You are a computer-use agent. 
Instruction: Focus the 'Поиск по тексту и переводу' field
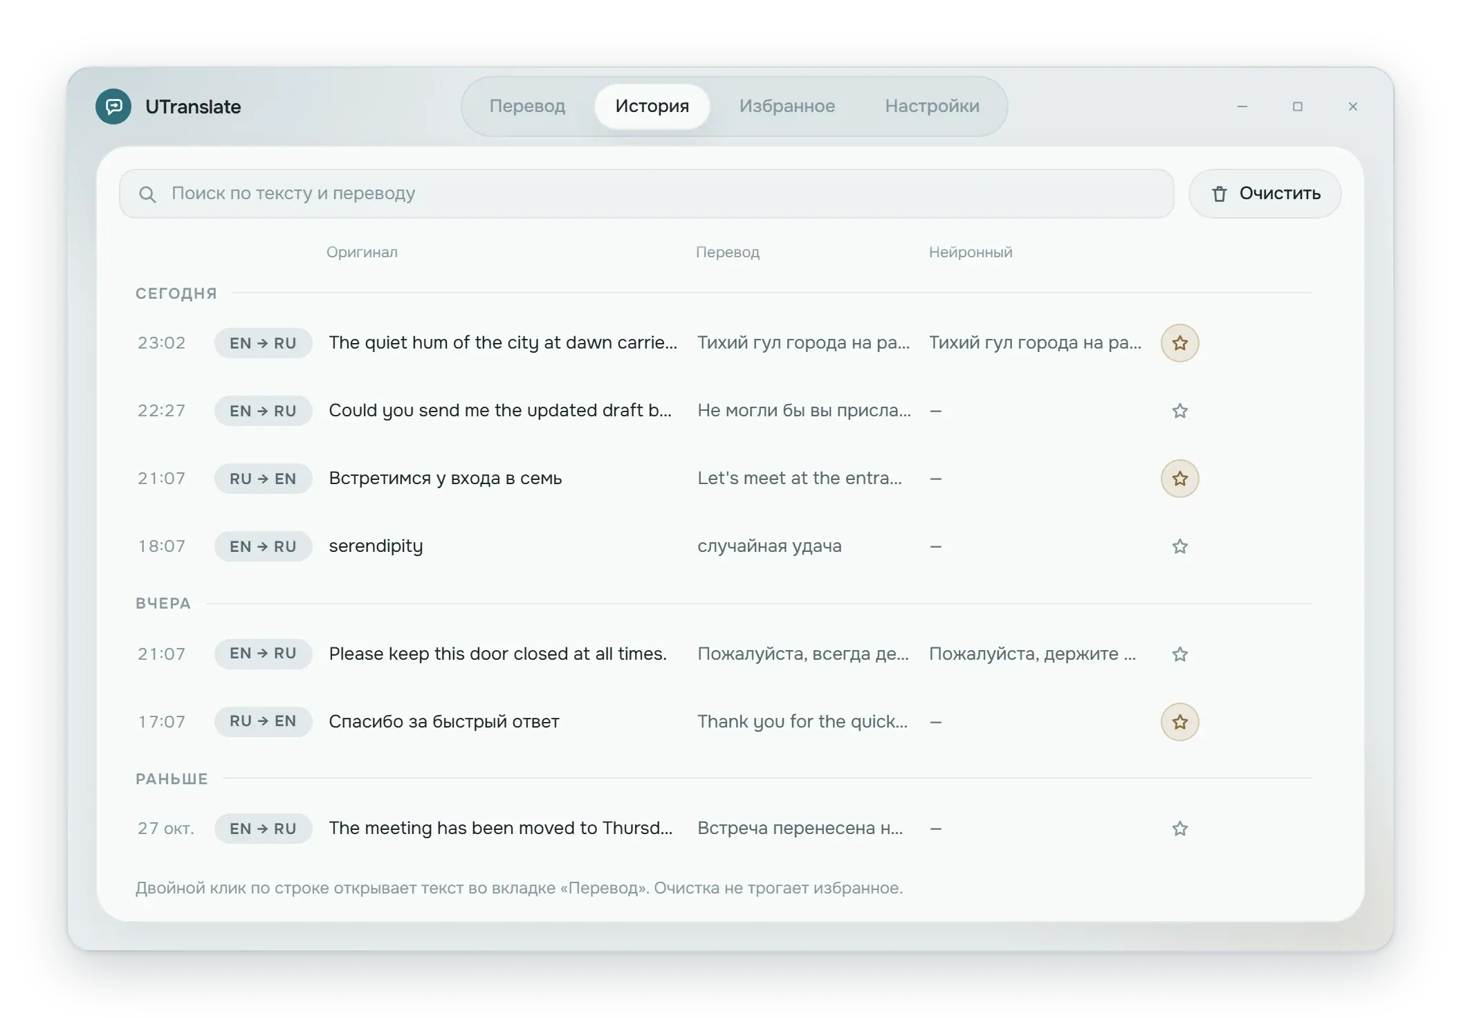646,194
